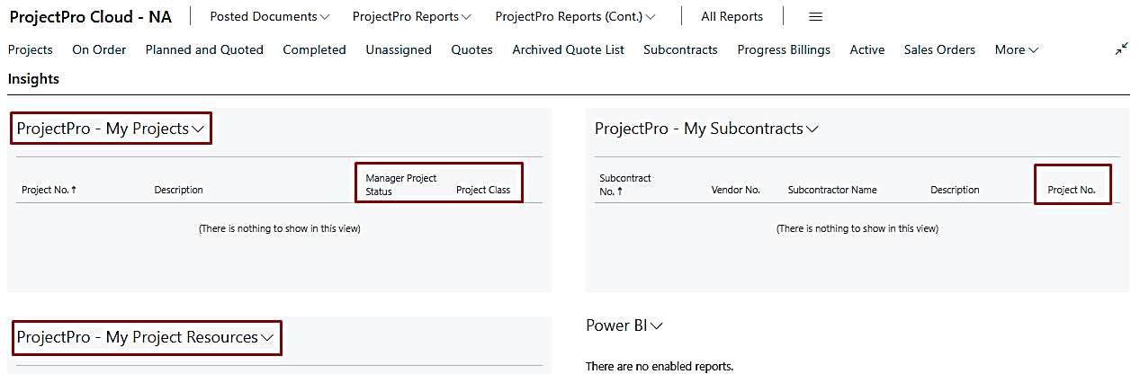Go to All Reports
This screenshot has width=1140, height=374.
(732, 17)
